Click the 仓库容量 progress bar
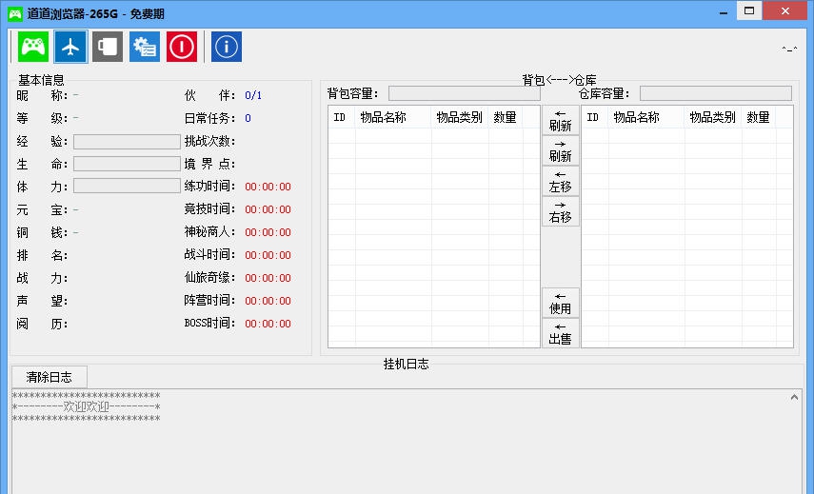The height and width of the screenshot is (494, 814). (x=716, y=93)
